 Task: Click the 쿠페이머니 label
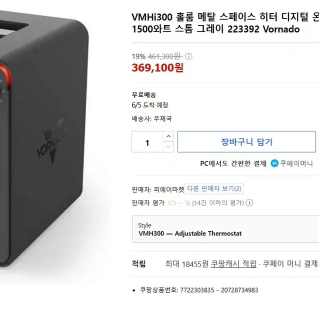[x=296, y=163]
